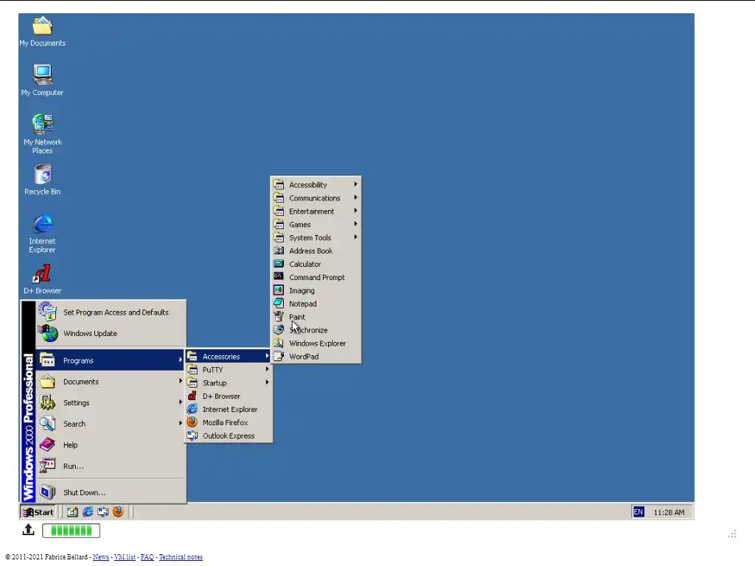This screenshot has height=566, width=755.
Task: Open My Documents desktop icon
Action: point(42,31)
